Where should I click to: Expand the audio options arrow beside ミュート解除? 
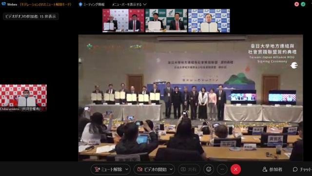click(x=127, y=170)
